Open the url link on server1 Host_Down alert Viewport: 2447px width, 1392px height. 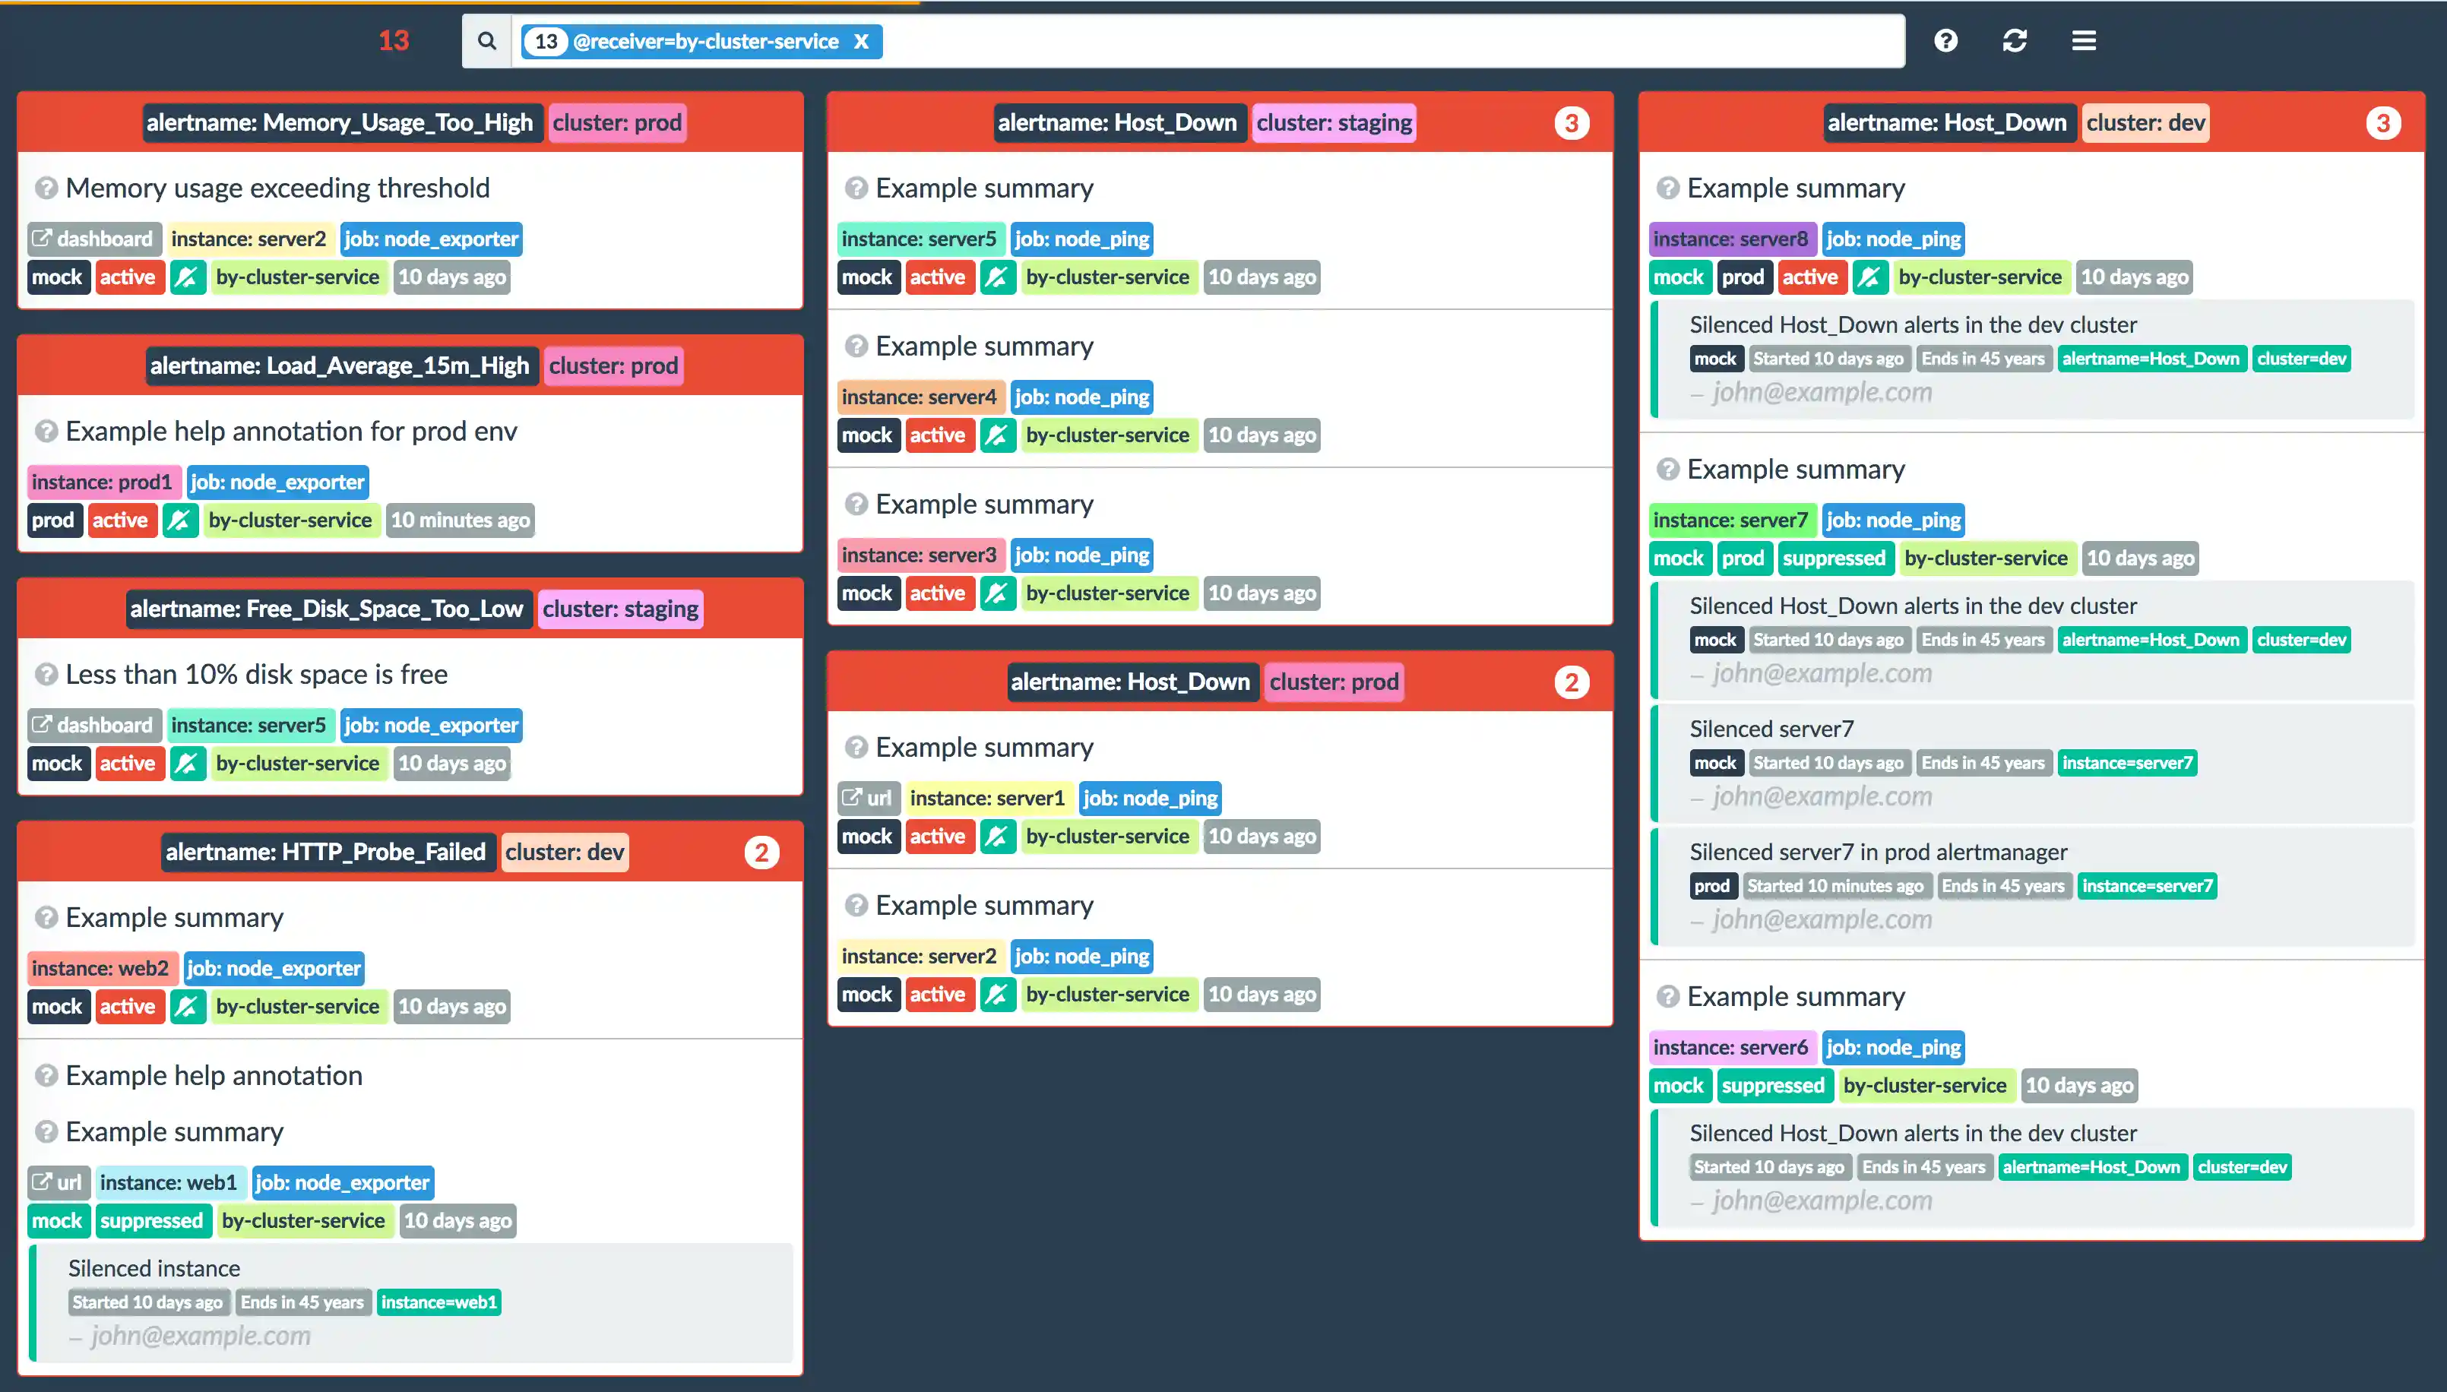[867, 797]
